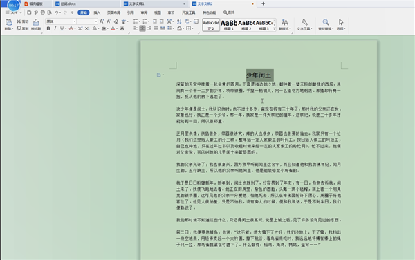Apply superscript formatting
Viewport: 415px width, 260px height.
[x=80, y=28]
